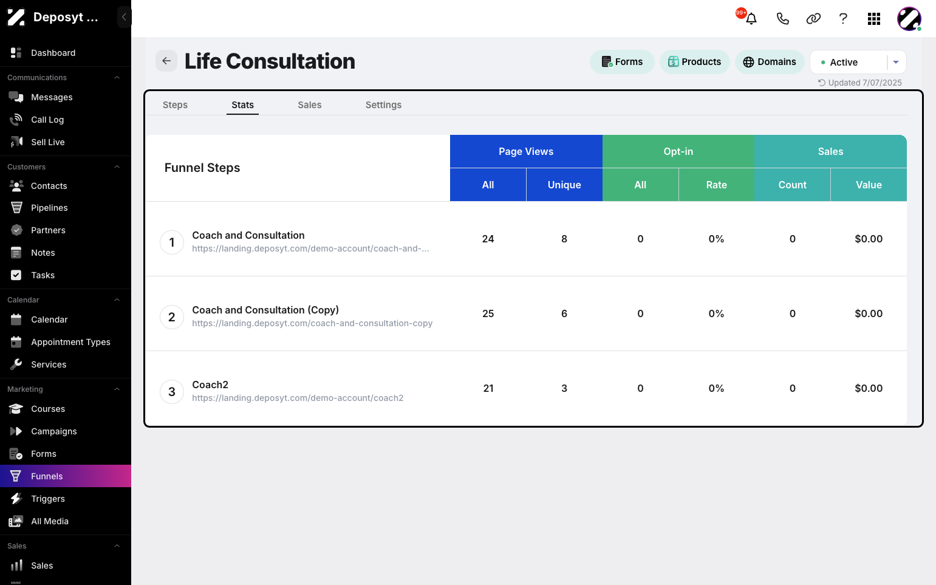Click the Domains button

[770, 62]
